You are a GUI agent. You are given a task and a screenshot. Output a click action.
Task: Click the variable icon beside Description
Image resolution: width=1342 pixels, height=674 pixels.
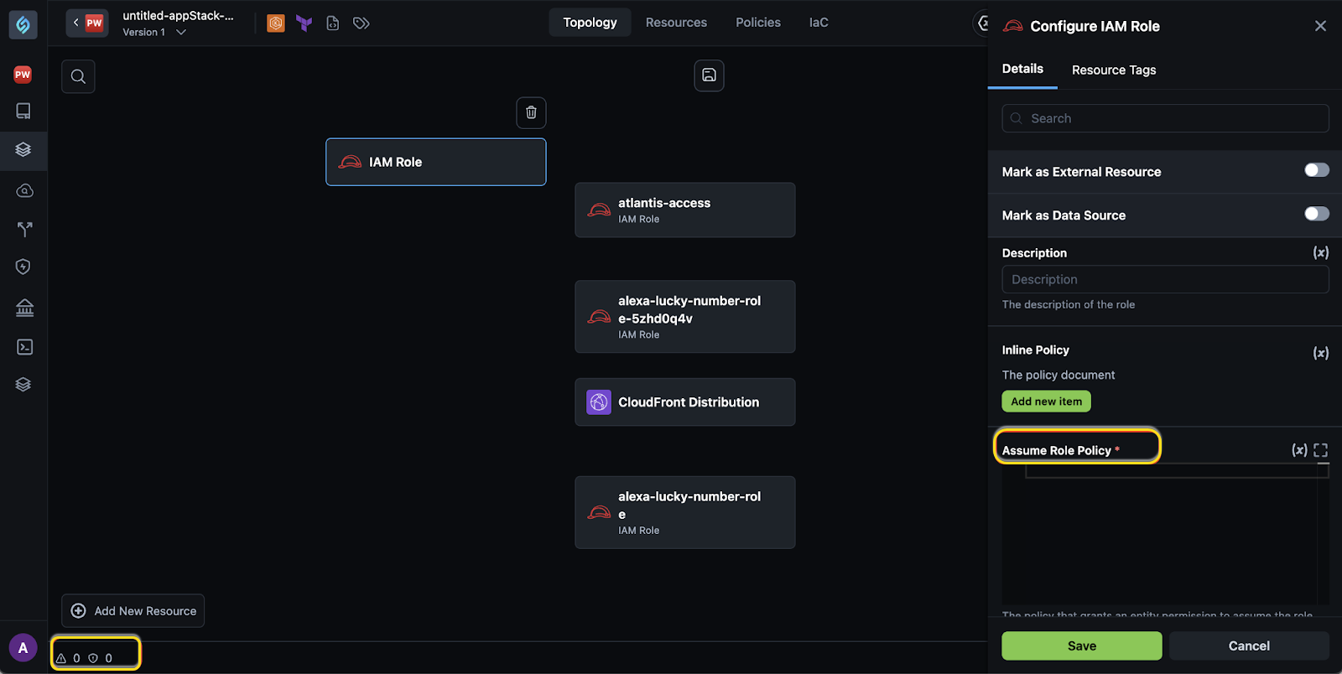pos(1321,252)
